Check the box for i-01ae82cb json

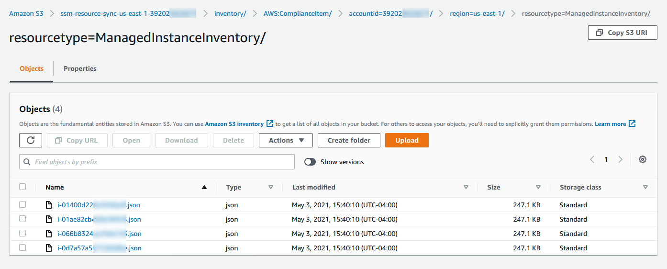point(22,219)
